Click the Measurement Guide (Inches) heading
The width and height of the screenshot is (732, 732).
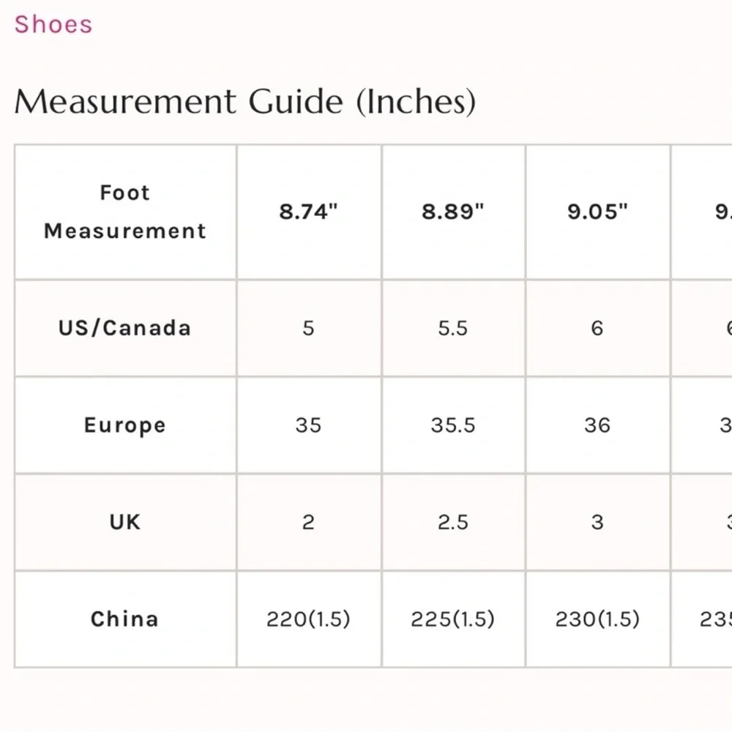[x=244, y=101]
